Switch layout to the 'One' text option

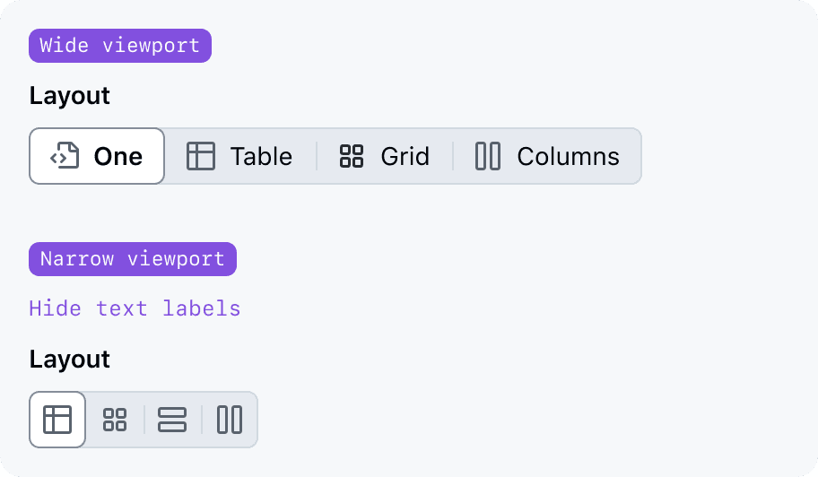pos(118,156)
